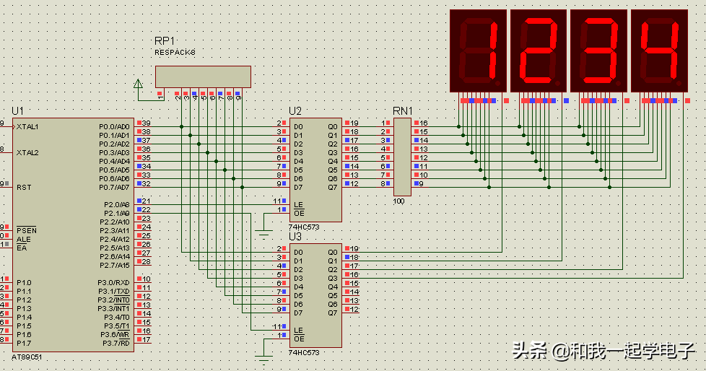Click the 100 value under RN1

[399, 201]
